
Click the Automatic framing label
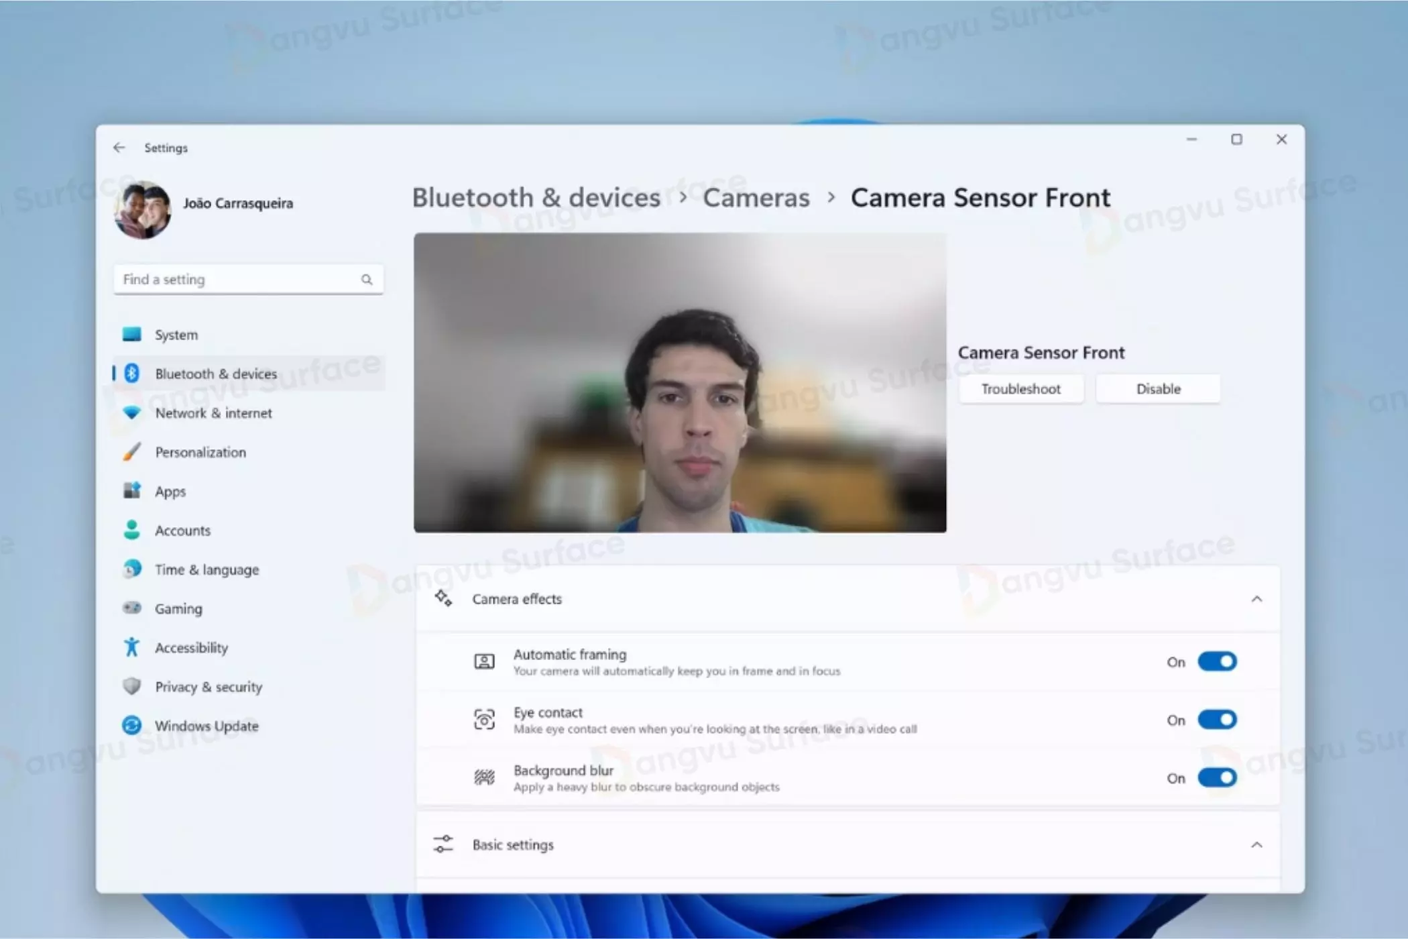coord(570,654)
